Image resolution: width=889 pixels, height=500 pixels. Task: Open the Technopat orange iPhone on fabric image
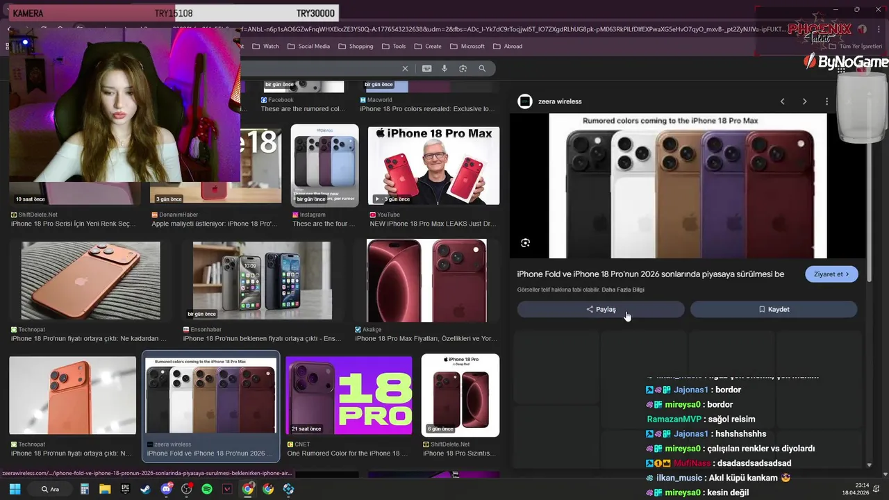pos(90,281)
